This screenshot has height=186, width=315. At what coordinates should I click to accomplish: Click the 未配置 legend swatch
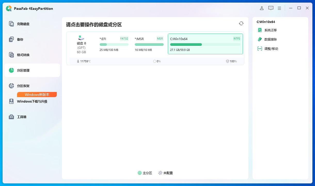(x=160, y=173)
